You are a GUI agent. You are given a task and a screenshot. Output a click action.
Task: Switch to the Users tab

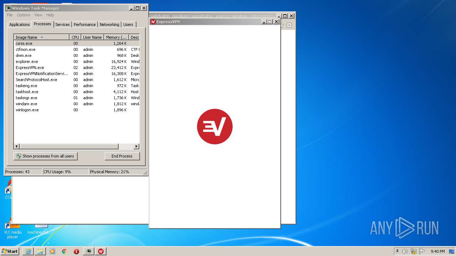[128, 25]
